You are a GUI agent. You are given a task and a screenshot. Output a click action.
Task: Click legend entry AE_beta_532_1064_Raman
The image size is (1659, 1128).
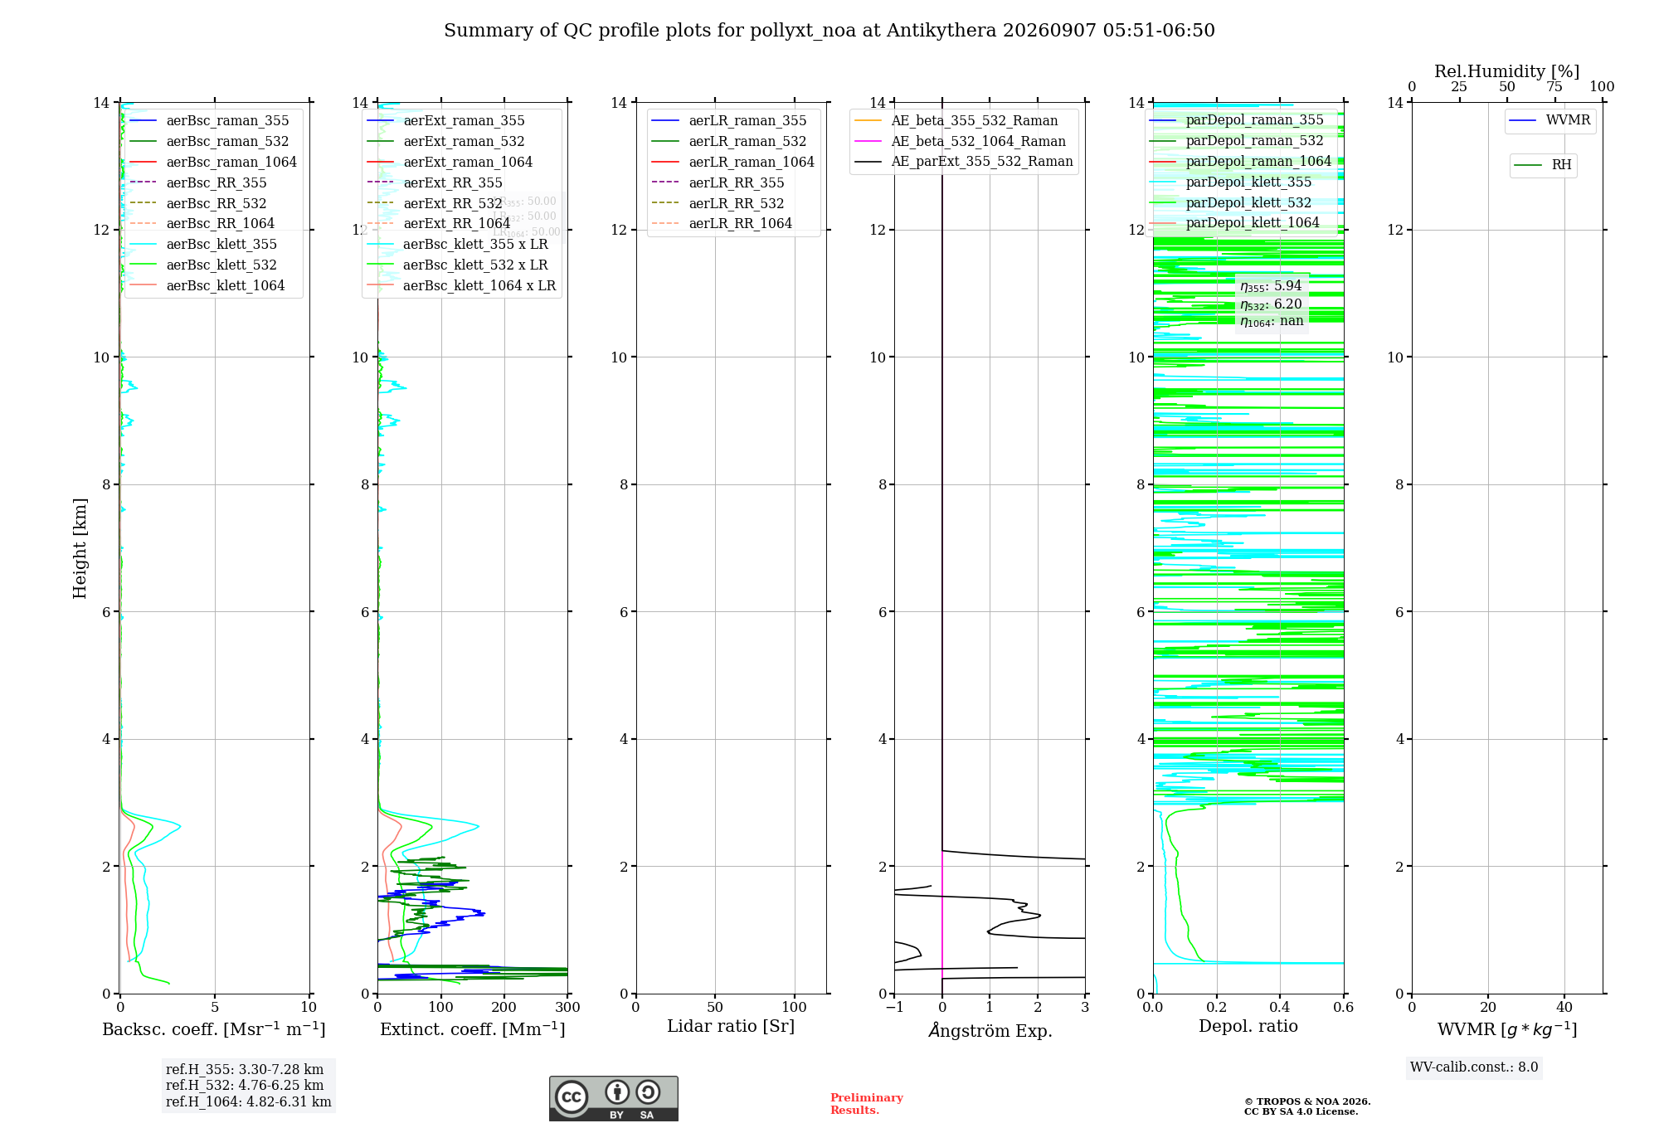961,141
